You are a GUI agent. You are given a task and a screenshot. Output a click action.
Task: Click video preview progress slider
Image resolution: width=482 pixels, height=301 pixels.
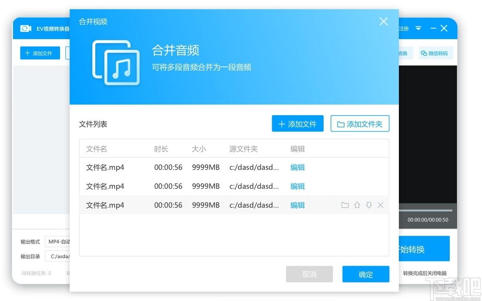(426, 211)
